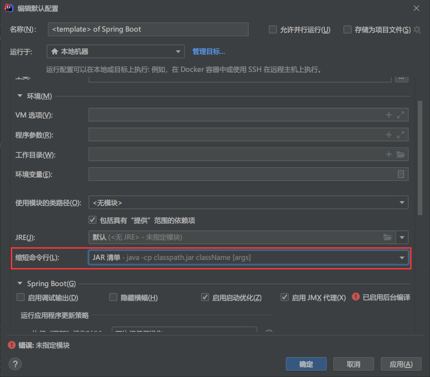Click the 应用 button
The width and height of the screenshot is (430, 377).
click(x=401, y=364)
